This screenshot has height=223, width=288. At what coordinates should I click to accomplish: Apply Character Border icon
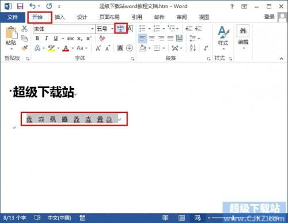pos(130,29)
